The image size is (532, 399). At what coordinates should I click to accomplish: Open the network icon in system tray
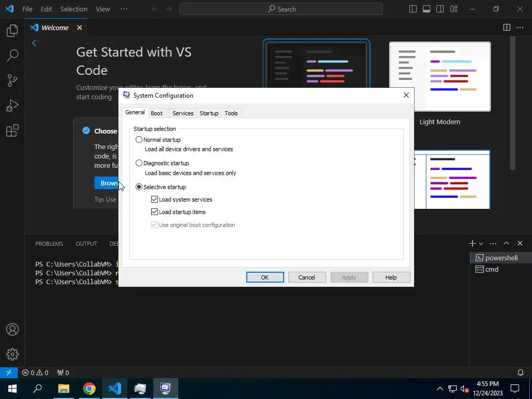click(x=453, y=389)
